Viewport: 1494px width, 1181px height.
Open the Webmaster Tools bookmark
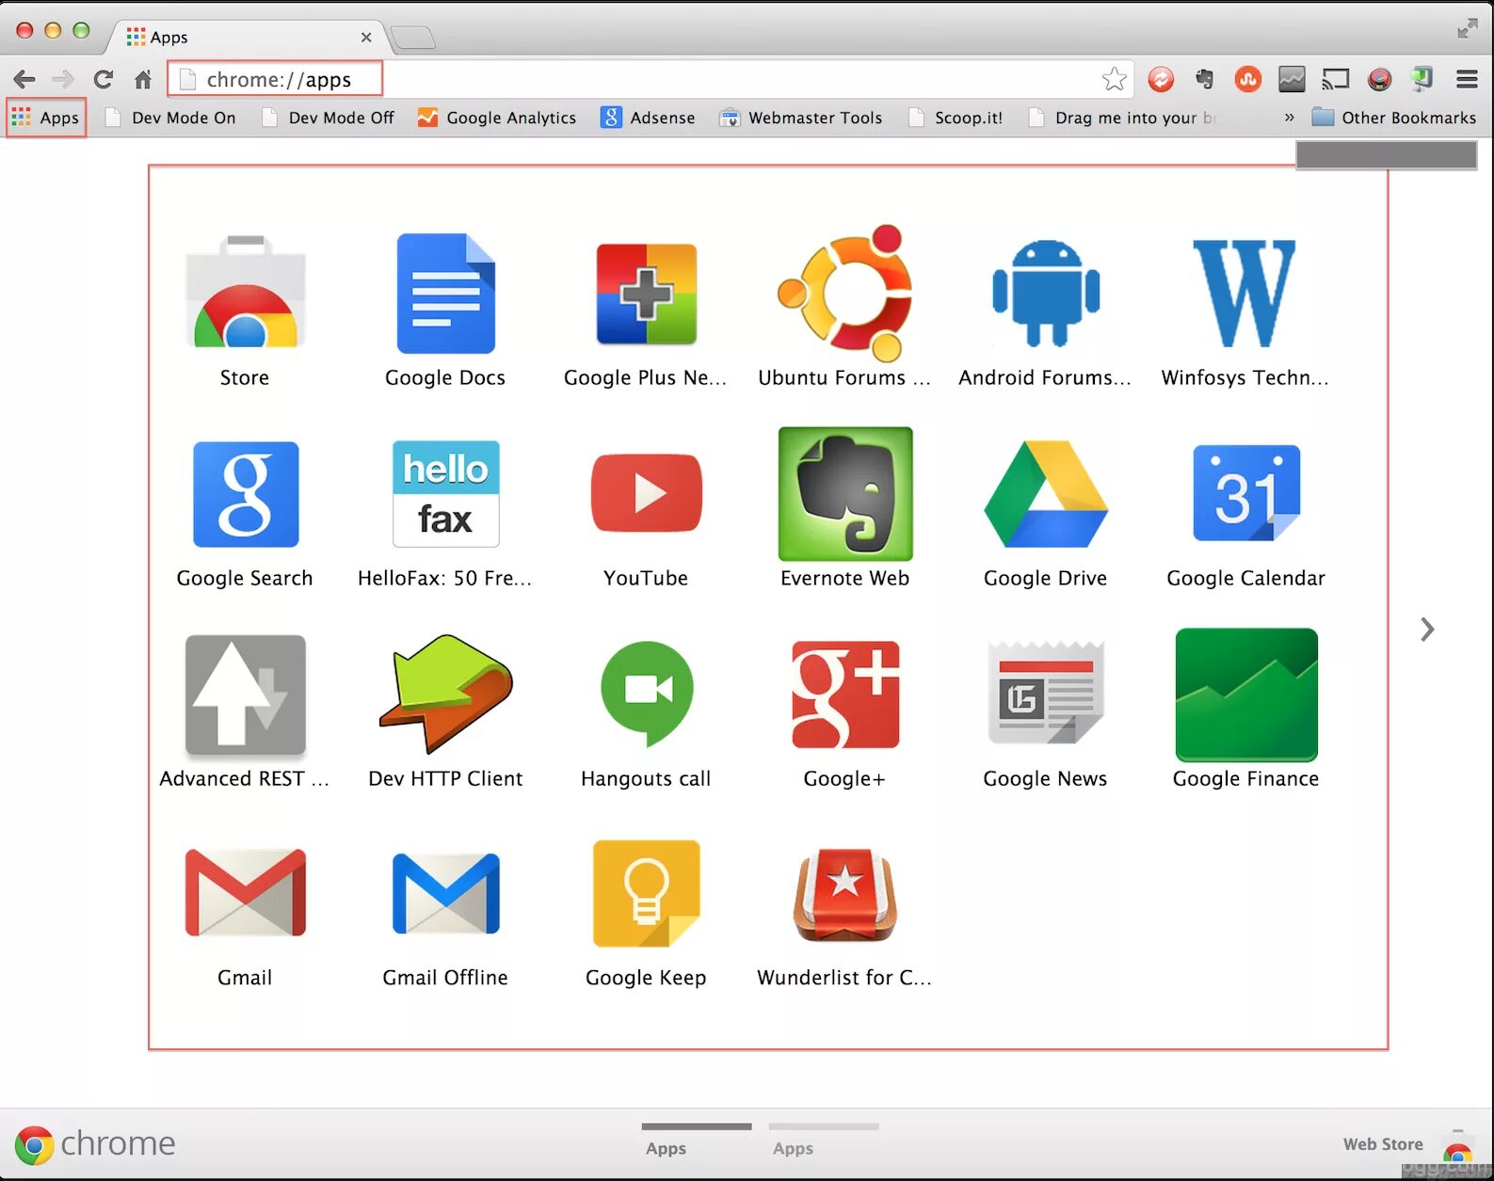[801, 118]
